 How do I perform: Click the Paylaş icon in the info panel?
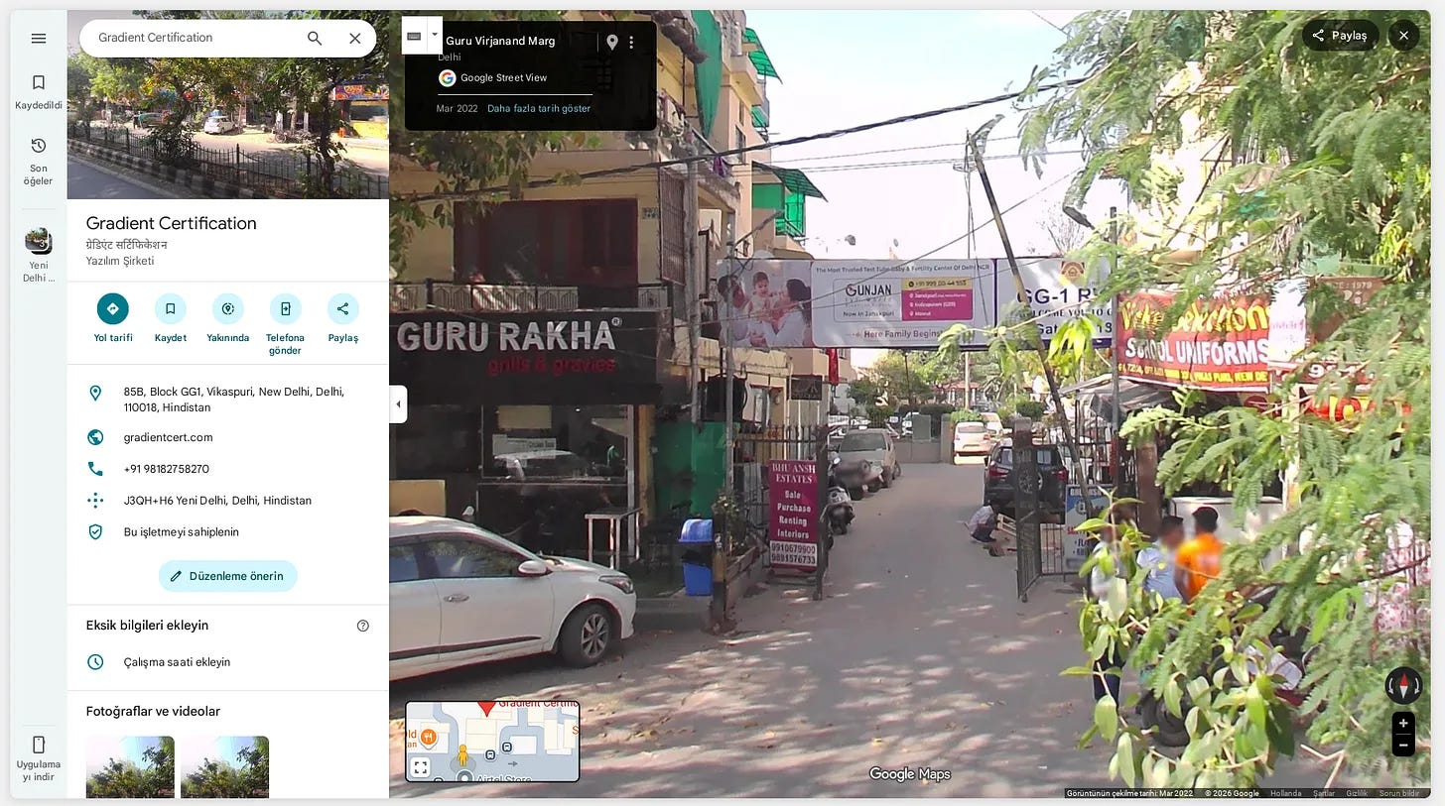coord(342,308)
